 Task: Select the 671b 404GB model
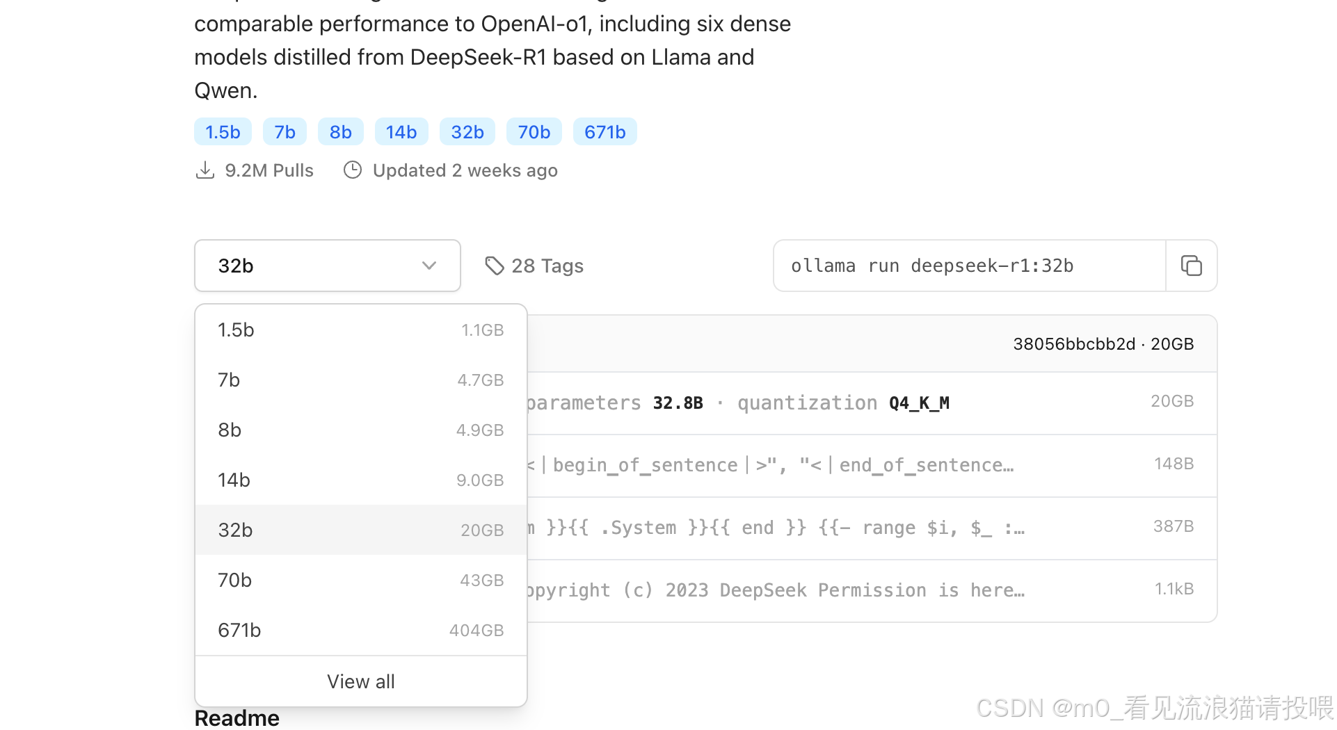coord(361,630)
